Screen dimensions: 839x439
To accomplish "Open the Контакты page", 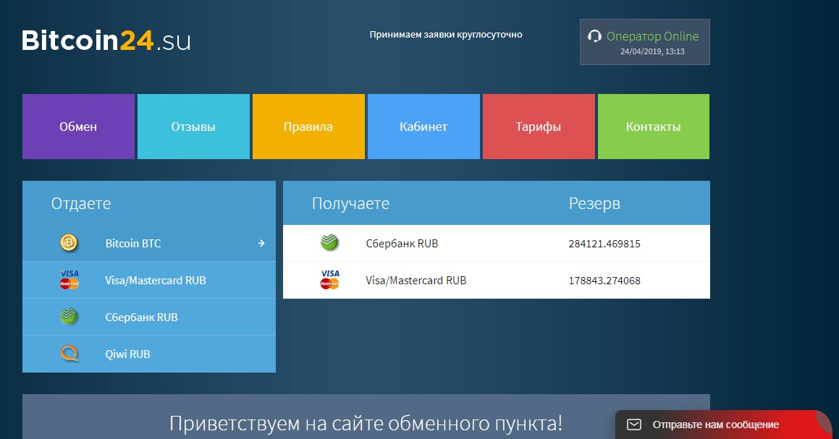I will tap(654, 127).
